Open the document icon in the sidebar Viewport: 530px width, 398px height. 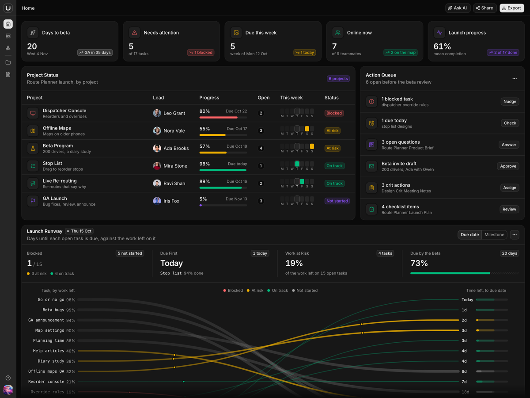[x=8, y=75]
